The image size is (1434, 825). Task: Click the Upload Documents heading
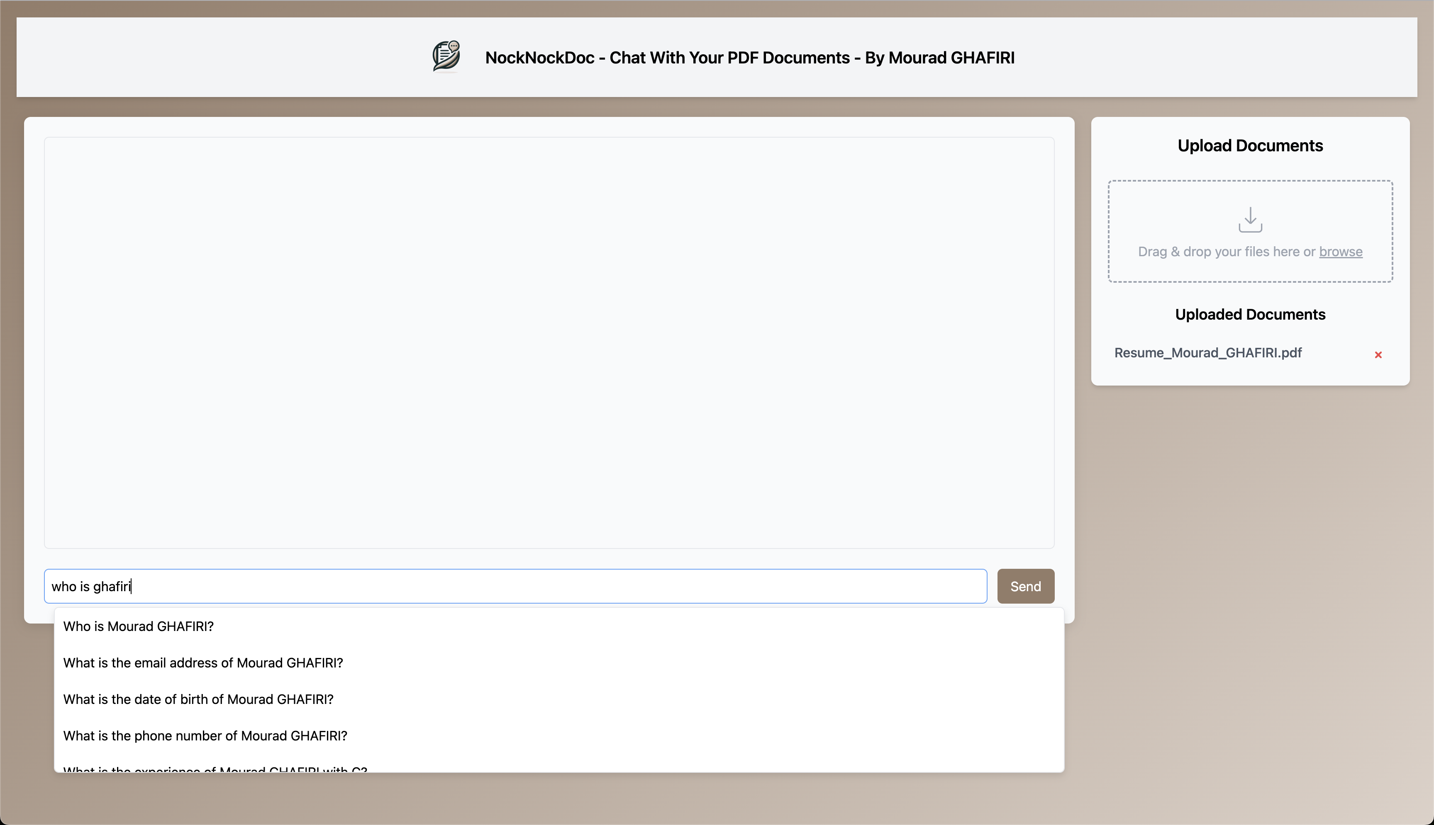coord(1250,146)
